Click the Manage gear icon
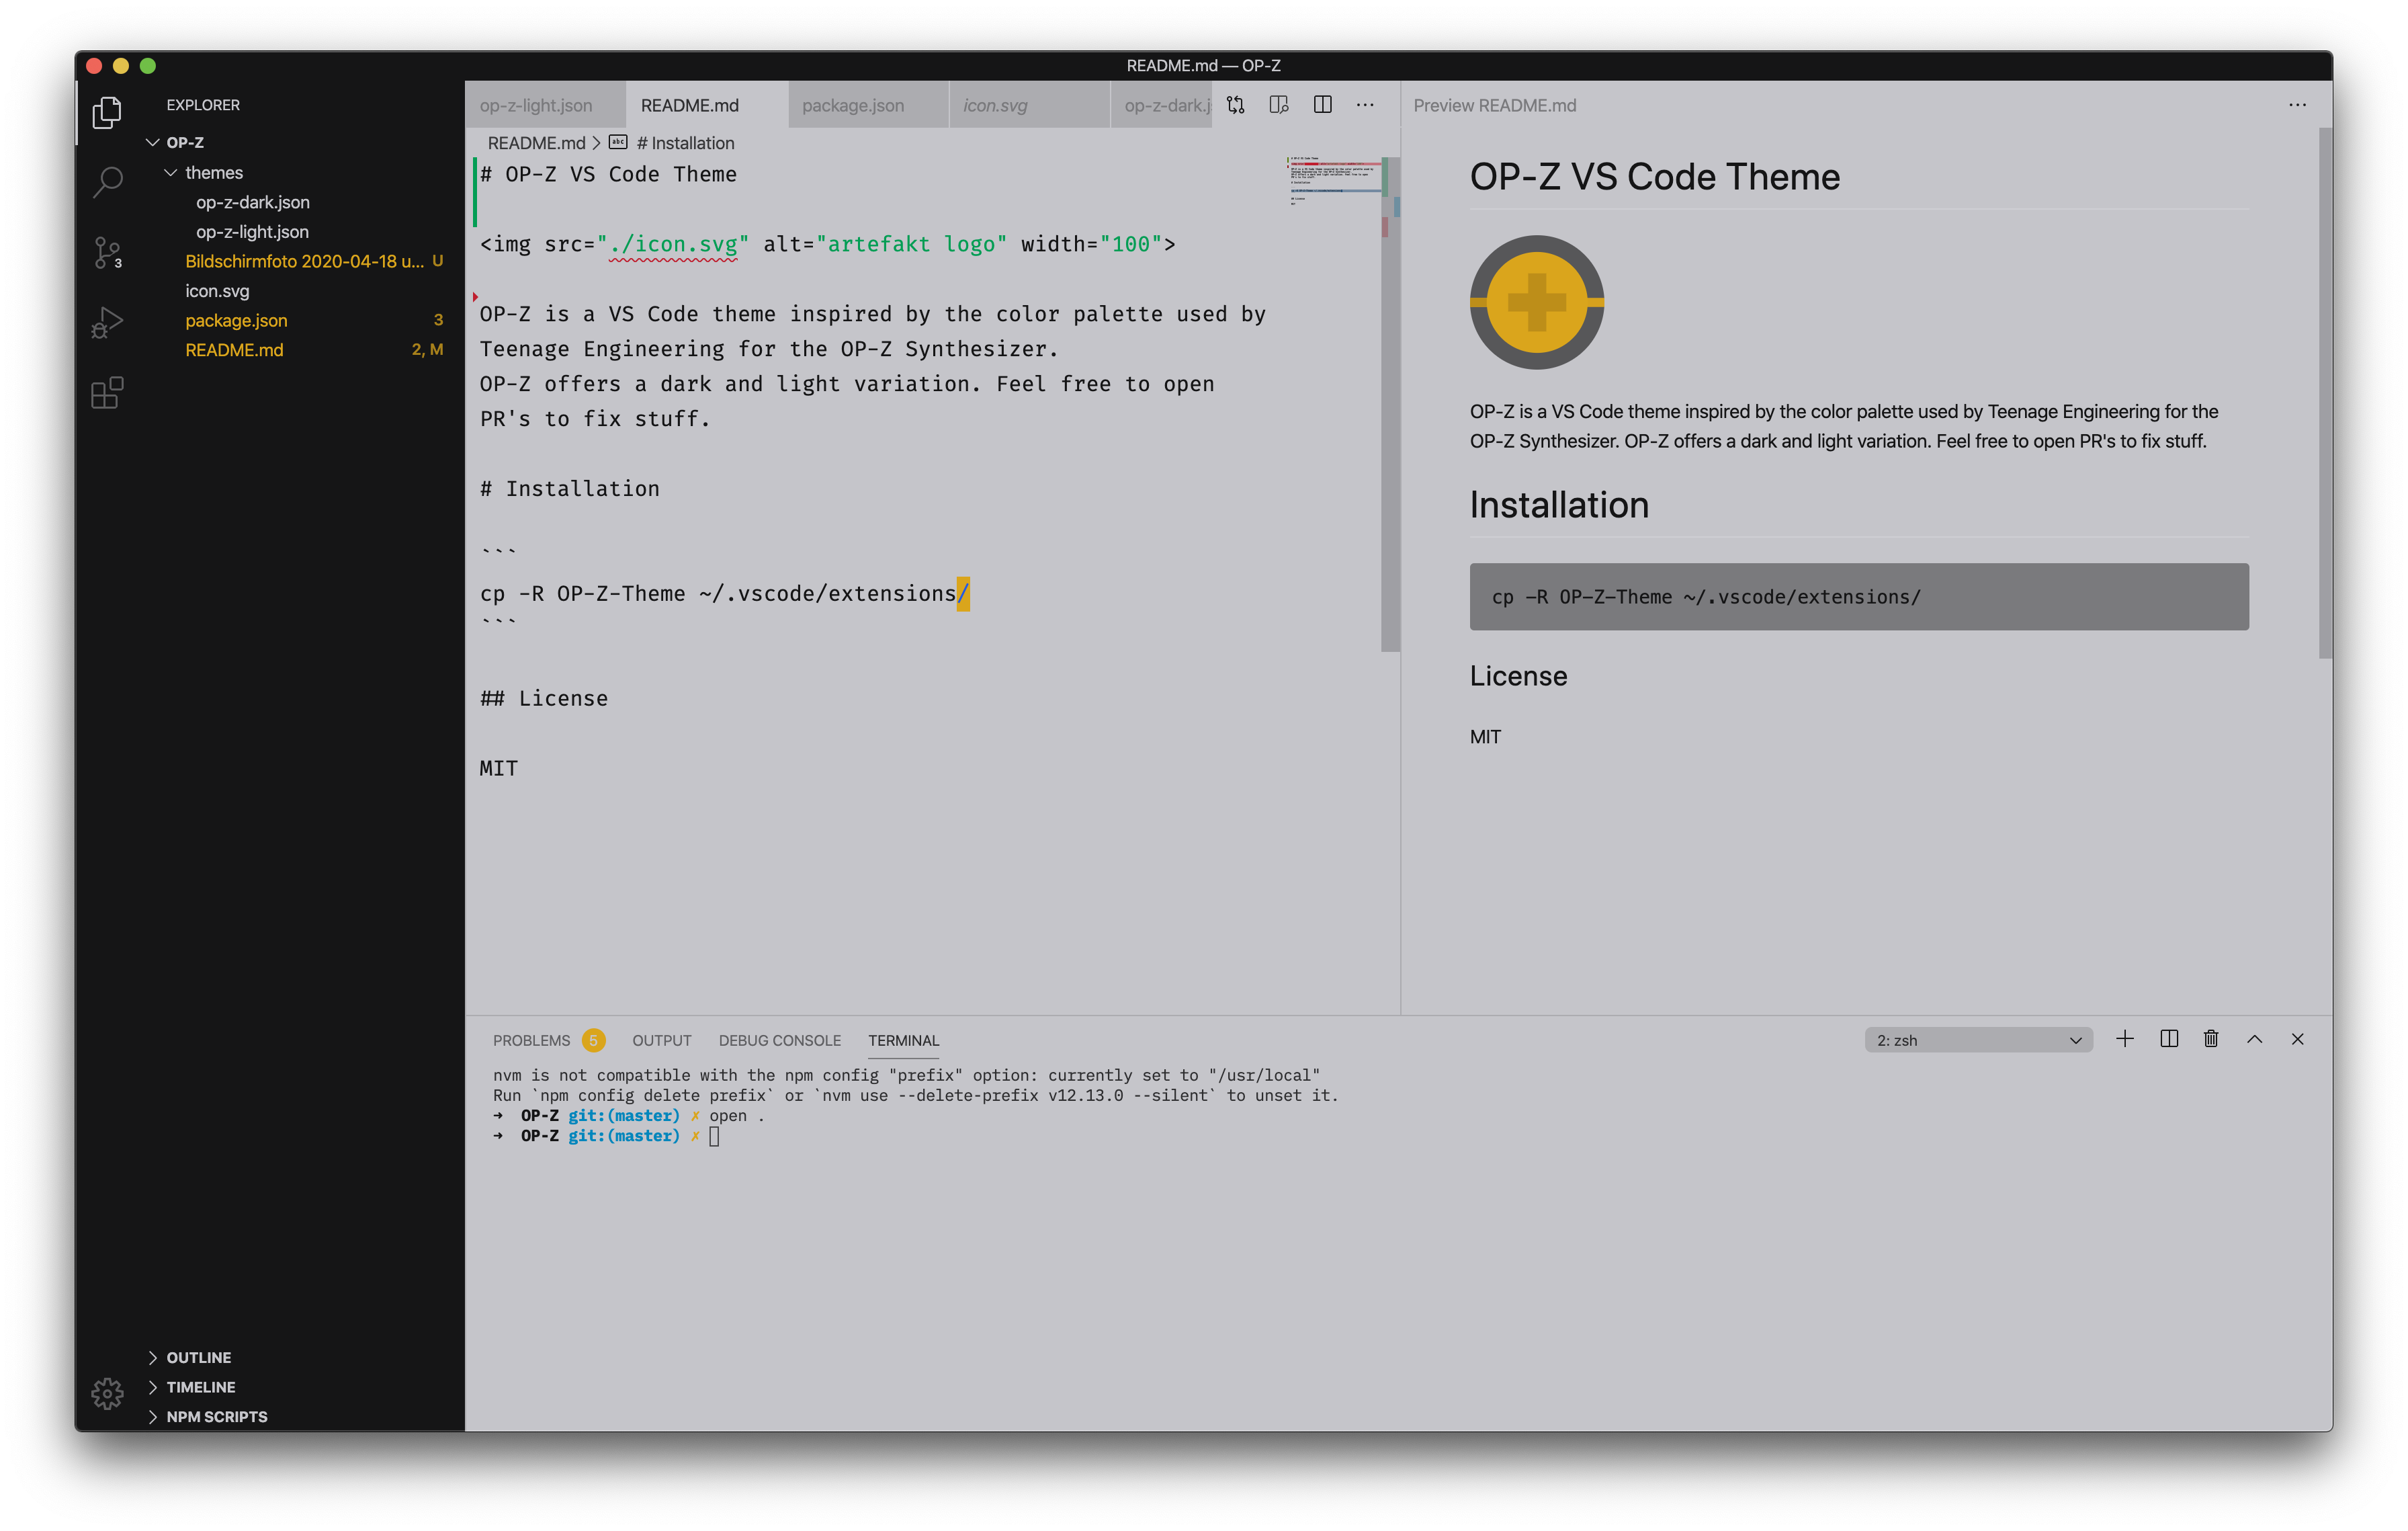 (x=107, y=1393)
